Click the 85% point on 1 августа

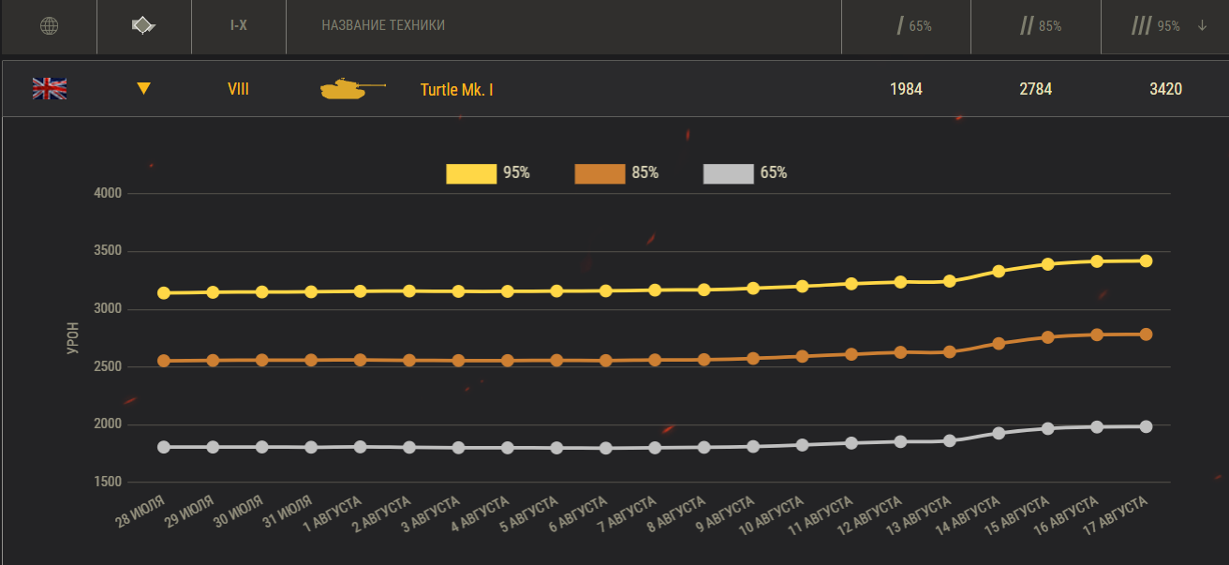[x=361, y=360]
